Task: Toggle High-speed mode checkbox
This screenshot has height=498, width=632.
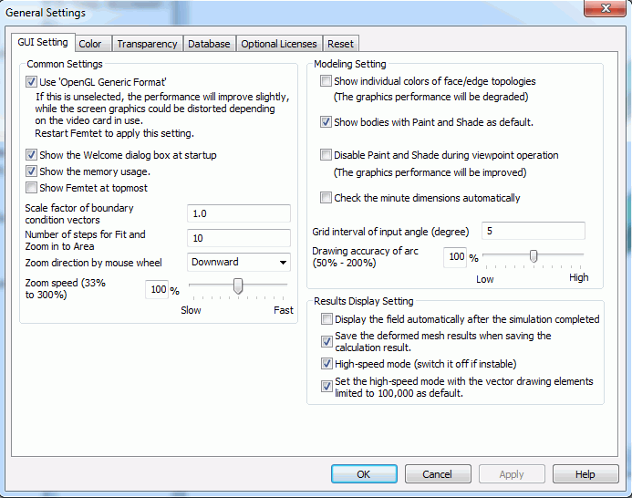Action: click(x=327, y=364)
